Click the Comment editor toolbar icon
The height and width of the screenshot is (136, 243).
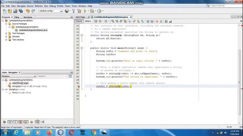pyautogui.click(x=166, y=21)
